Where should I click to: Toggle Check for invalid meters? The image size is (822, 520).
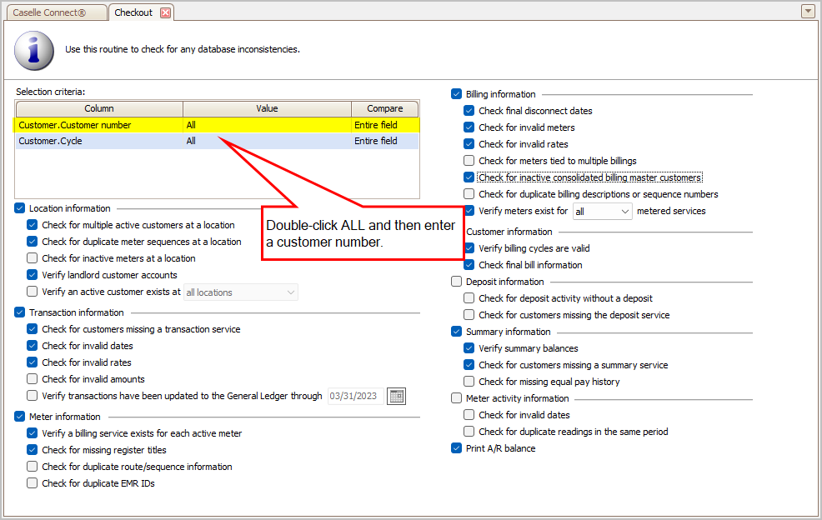pos(469,127)
